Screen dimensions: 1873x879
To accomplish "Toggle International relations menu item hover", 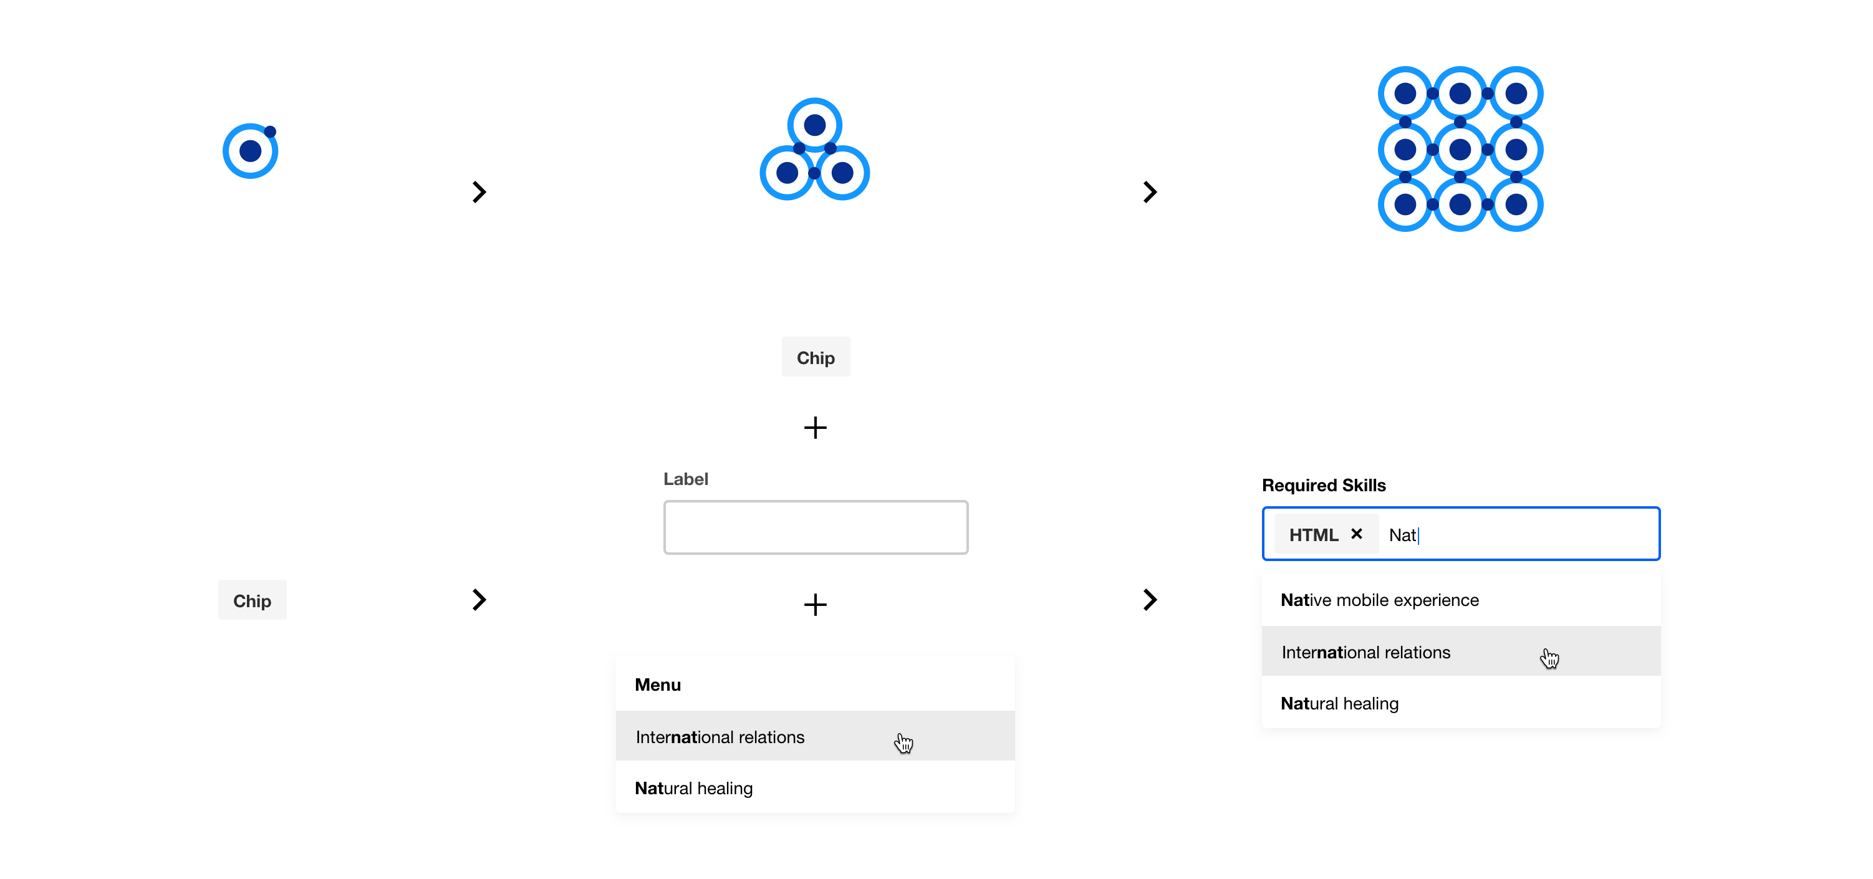I will (x=816, y=737).
